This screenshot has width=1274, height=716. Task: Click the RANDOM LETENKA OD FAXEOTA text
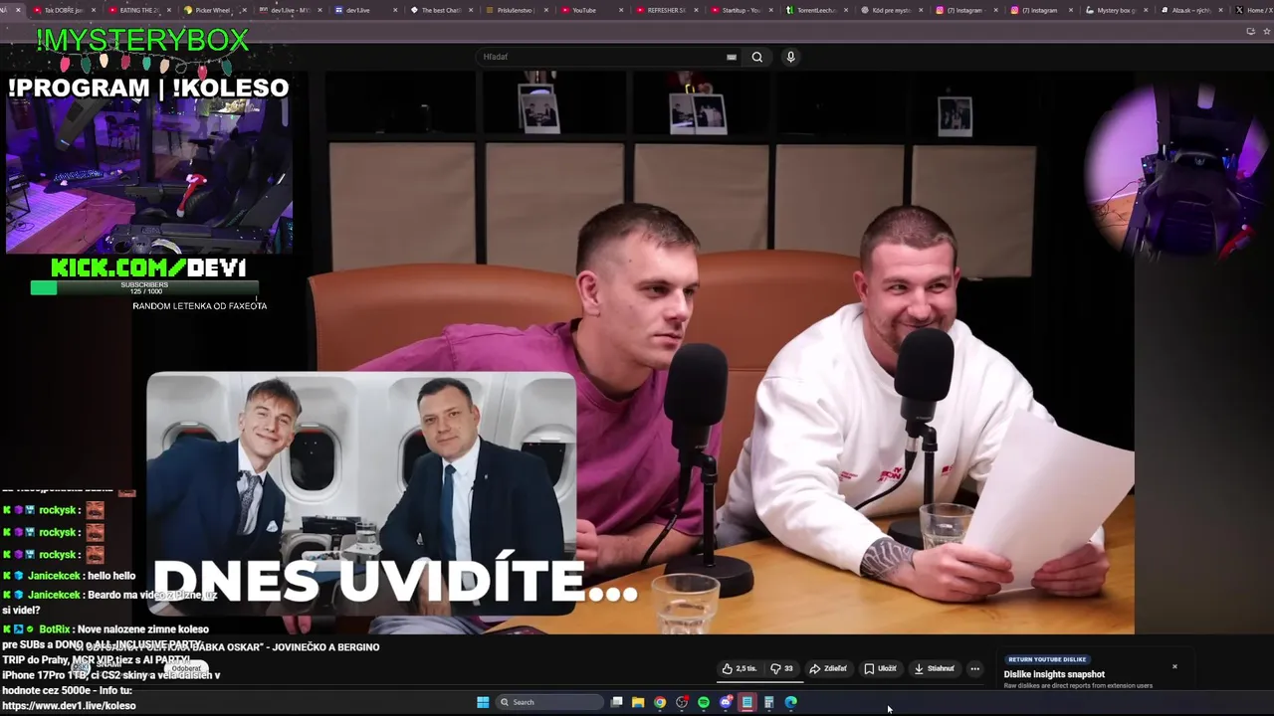(199, 306)
